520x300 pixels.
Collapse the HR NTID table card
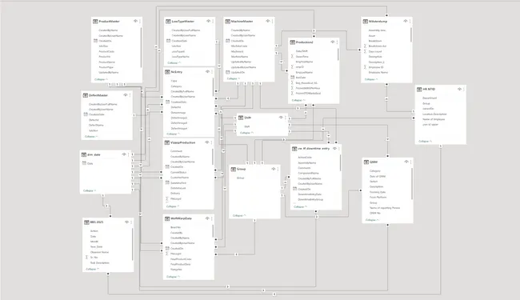[x=425, y=142]
